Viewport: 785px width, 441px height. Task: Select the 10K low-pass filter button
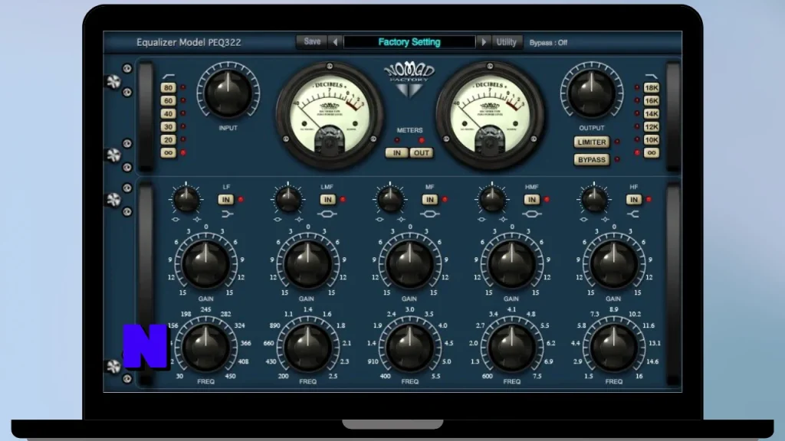[x=652, y=140]
